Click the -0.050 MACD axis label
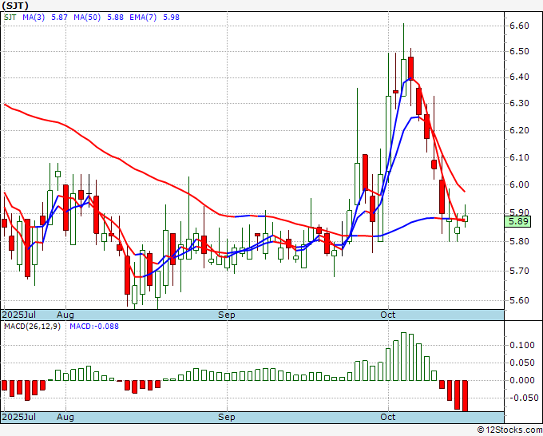The image size is (543, 436). (x=521, y=398)
